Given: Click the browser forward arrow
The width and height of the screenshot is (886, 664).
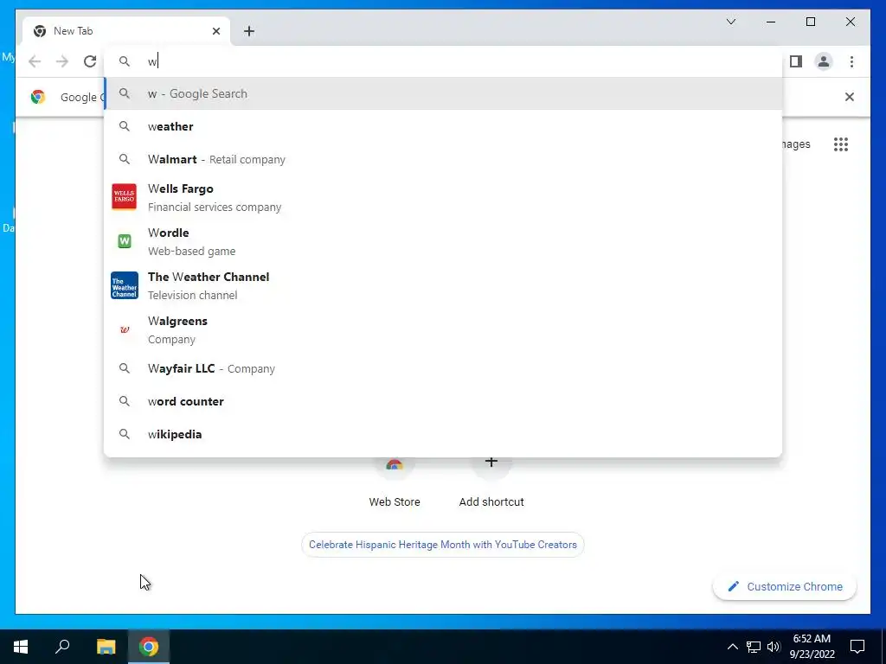Looking at the screenshot, I should pyautogui.click(x=62, y=61).
